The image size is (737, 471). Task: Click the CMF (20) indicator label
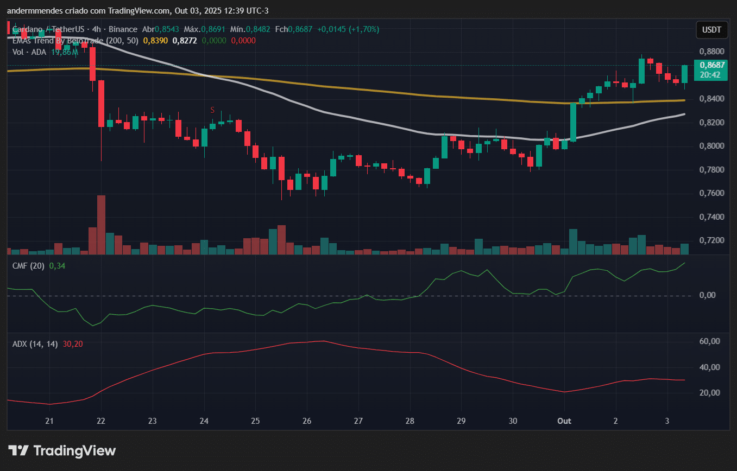click(x=28, y=266)
